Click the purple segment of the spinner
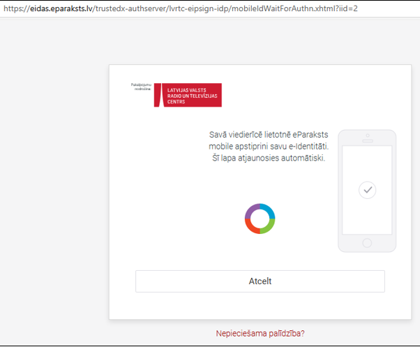Screen dimensions: 420x347 pos(250,211)
